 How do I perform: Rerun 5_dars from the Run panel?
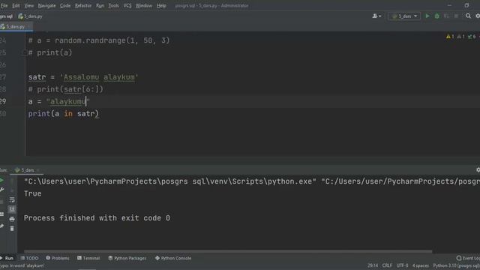[1, 180]
